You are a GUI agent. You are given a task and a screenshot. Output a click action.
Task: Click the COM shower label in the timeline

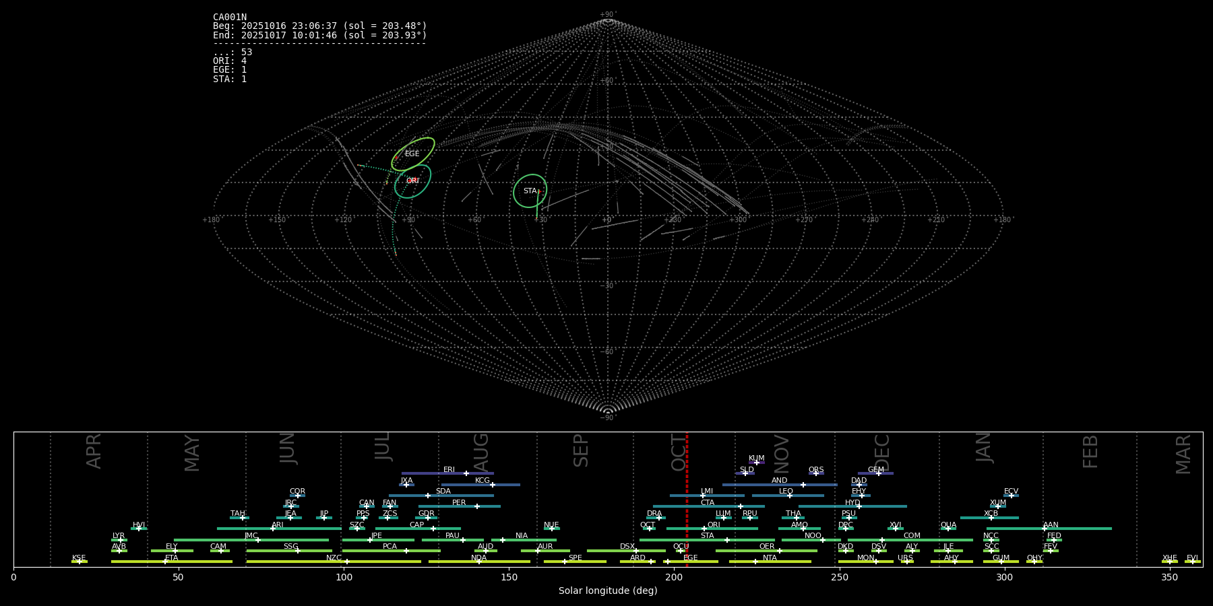[x=912, y=536]
